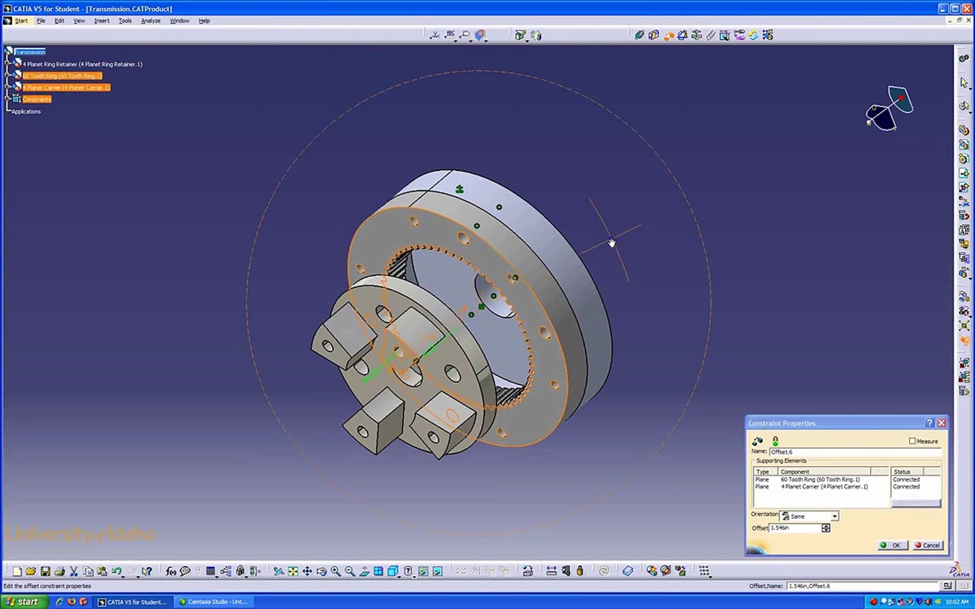
Task: Click the Zoom In magnifier icon
Action: 336,571
